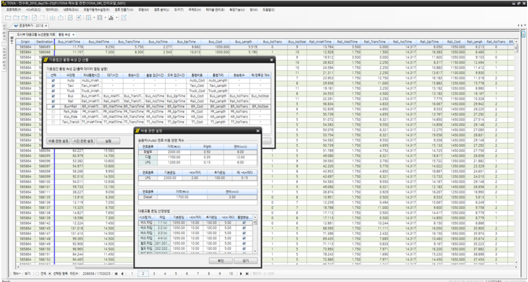Image resolution: width=528 pixels, height=282 pixels.
Task: Open the chart toolbar dropdown arrow
Action: tap(116, 18)
